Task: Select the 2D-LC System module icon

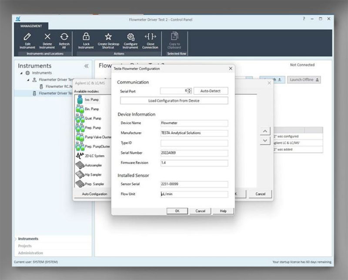Action: pos(80,156)
